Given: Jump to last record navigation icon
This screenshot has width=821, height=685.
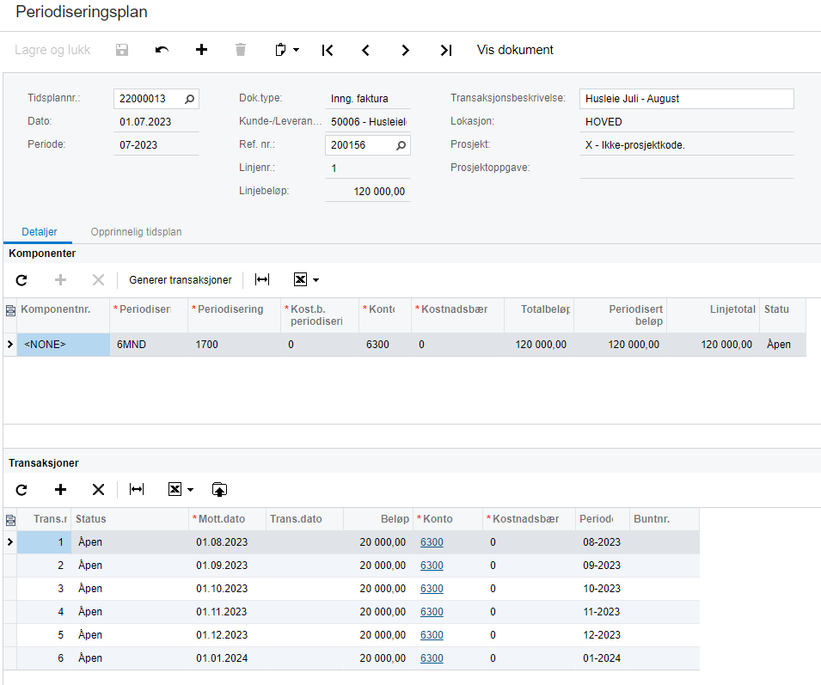Looking at the screenshot, I should tap(445, 50).
